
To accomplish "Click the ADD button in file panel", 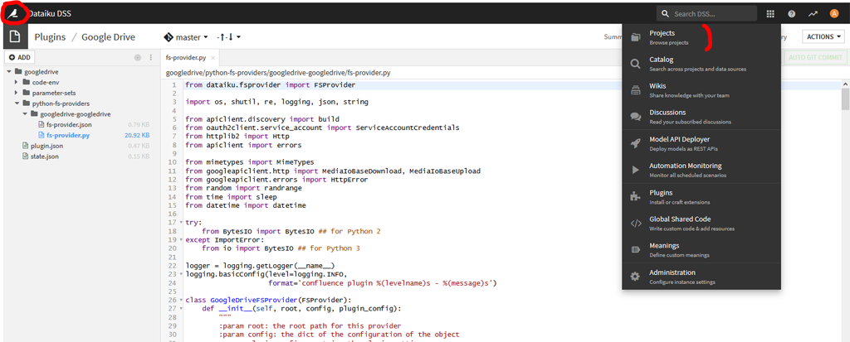I will pos(20,57).
